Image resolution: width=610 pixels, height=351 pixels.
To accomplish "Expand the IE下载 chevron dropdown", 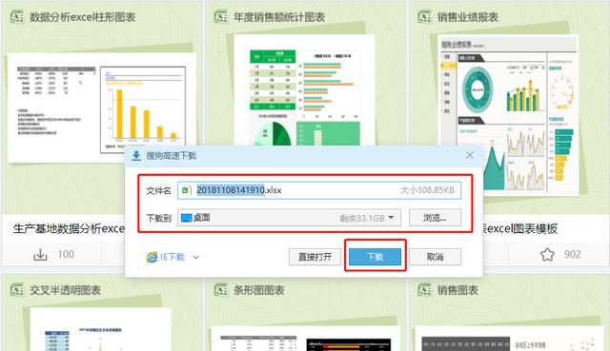I will click(196, 257).
